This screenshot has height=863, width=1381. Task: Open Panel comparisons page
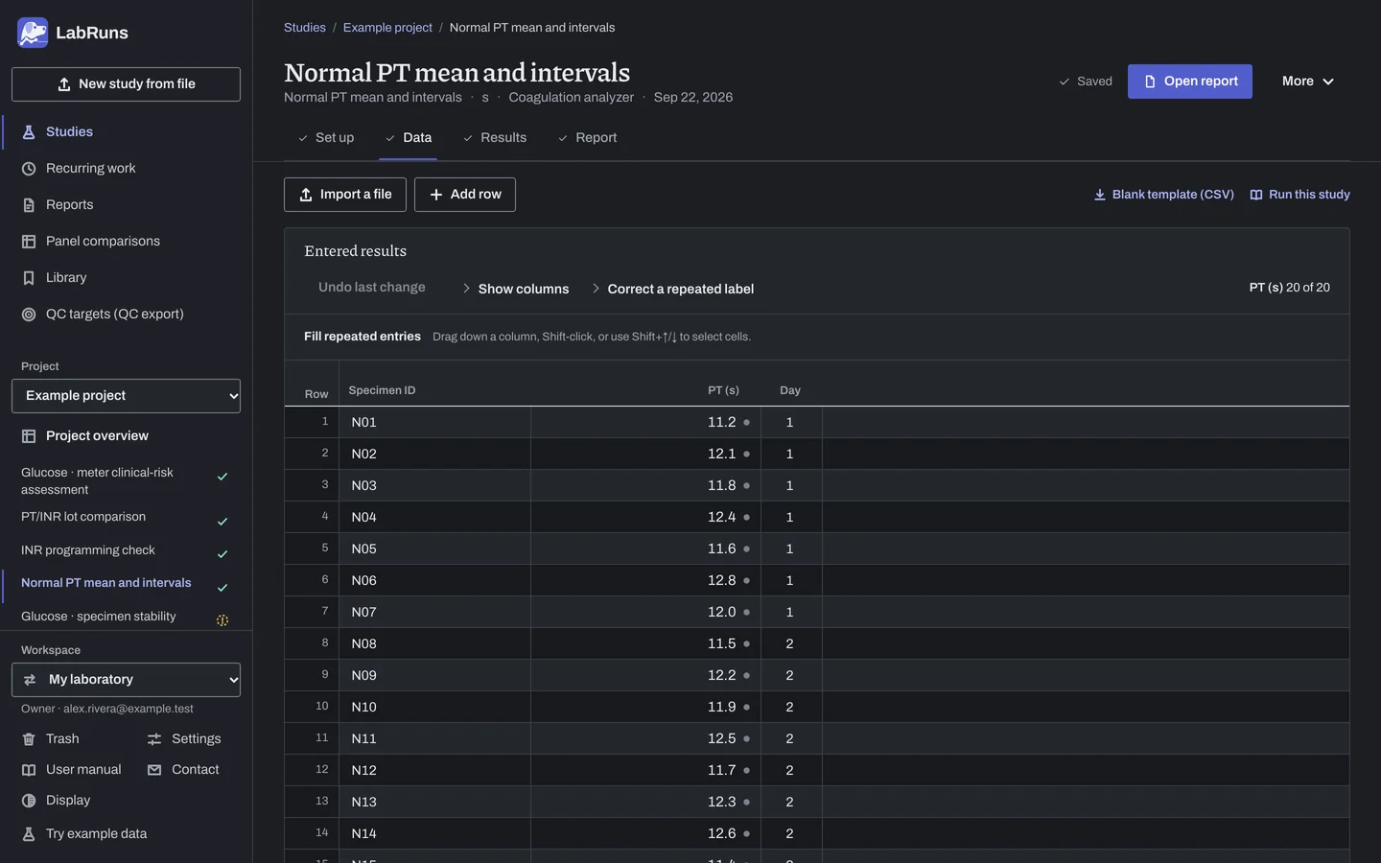(x=103, y=242)
